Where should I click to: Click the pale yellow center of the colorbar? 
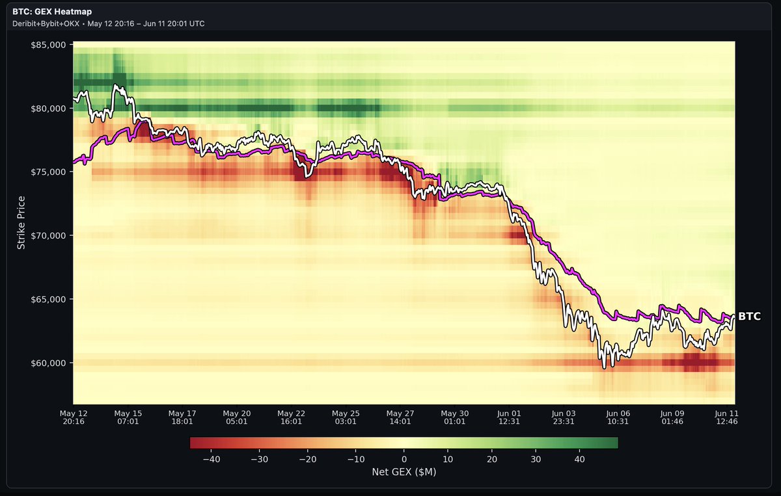point(404,443)
